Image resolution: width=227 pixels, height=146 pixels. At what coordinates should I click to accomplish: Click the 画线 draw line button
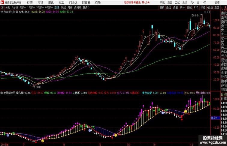coord(189,7)
